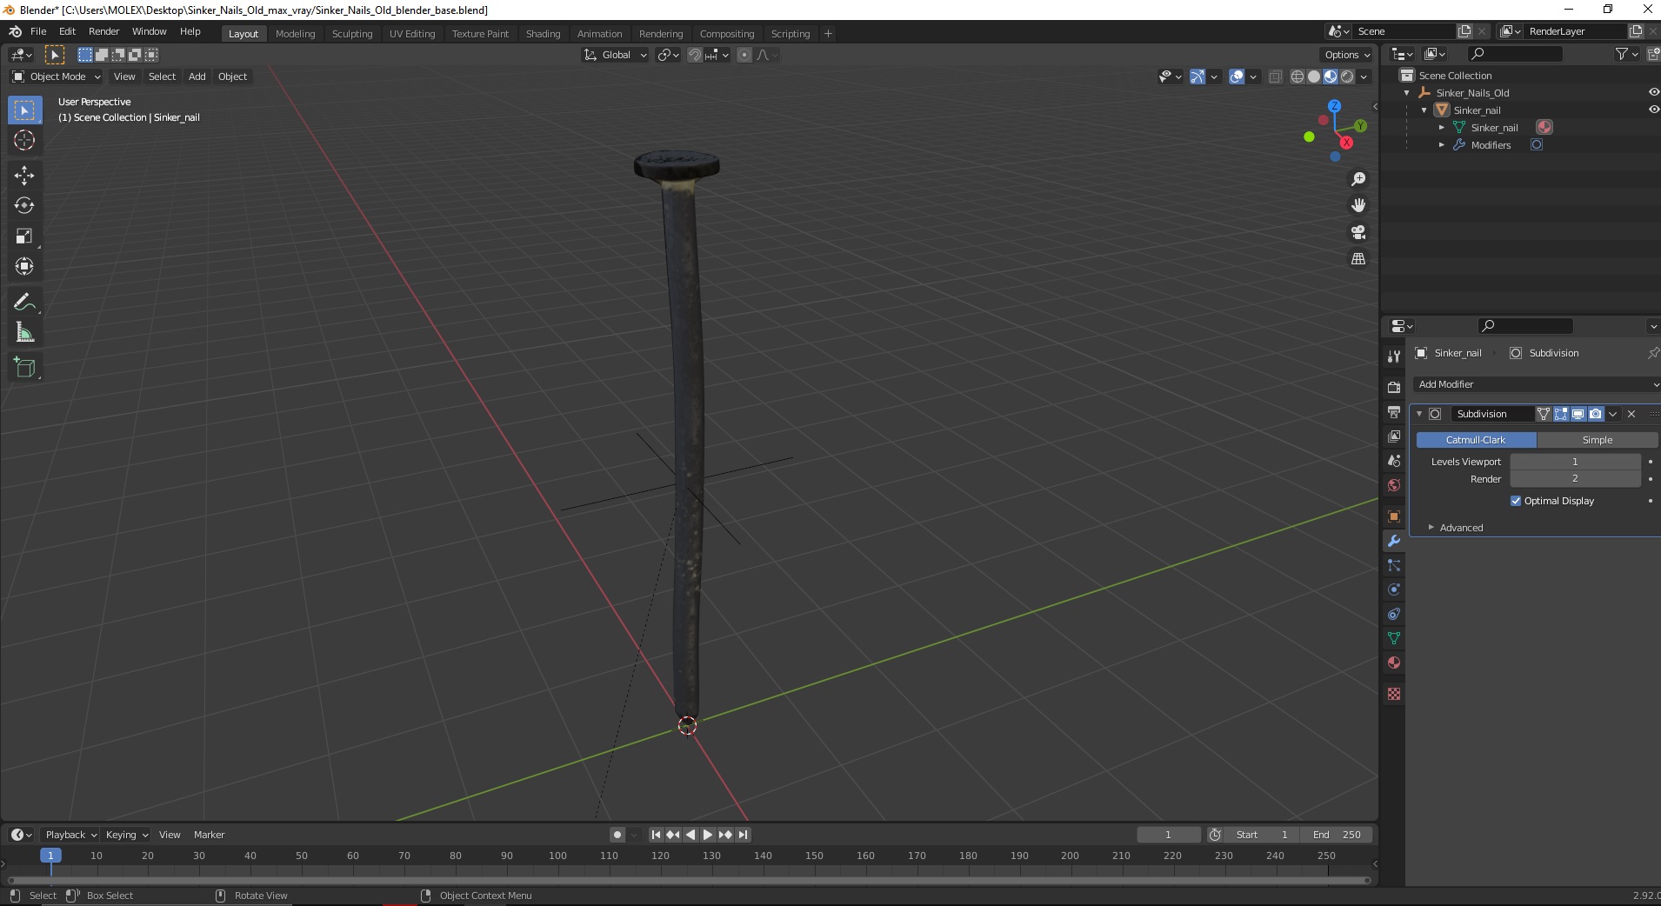Open the Playback dropdown in timeline

coord(70,835)
